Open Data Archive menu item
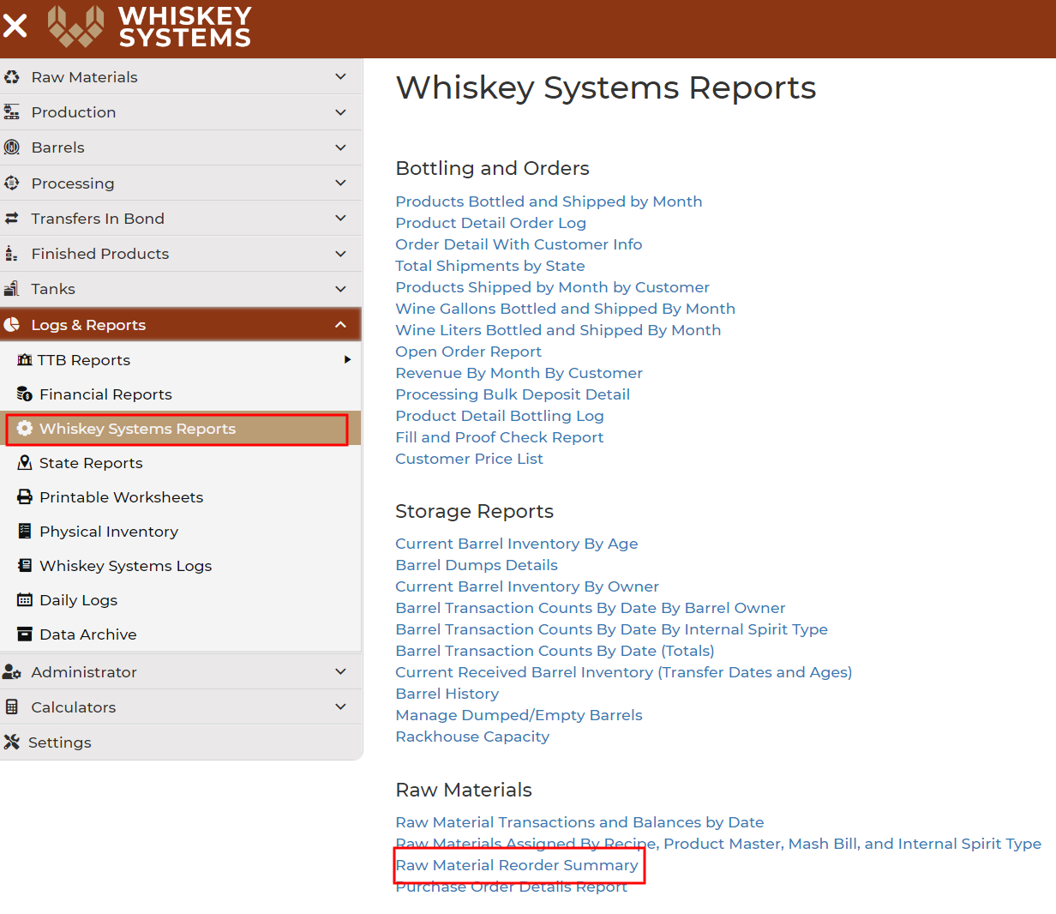This screenshot has width=1056, height=914. click(x=88, y=634)
